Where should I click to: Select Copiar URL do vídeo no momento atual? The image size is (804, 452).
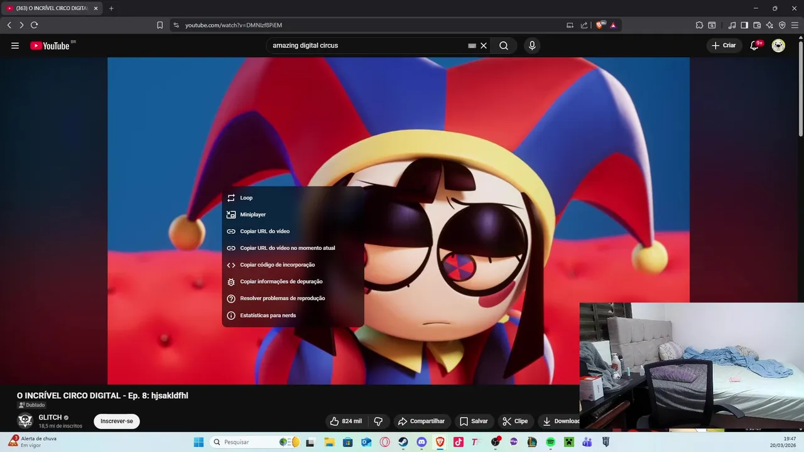[293, 248]
